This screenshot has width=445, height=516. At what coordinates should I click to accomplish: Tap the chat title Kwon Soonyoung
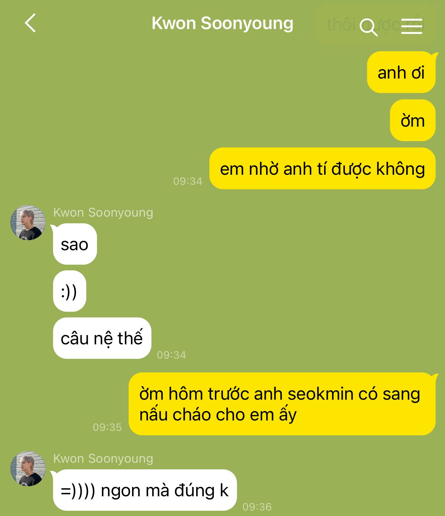tap(222, 24)
